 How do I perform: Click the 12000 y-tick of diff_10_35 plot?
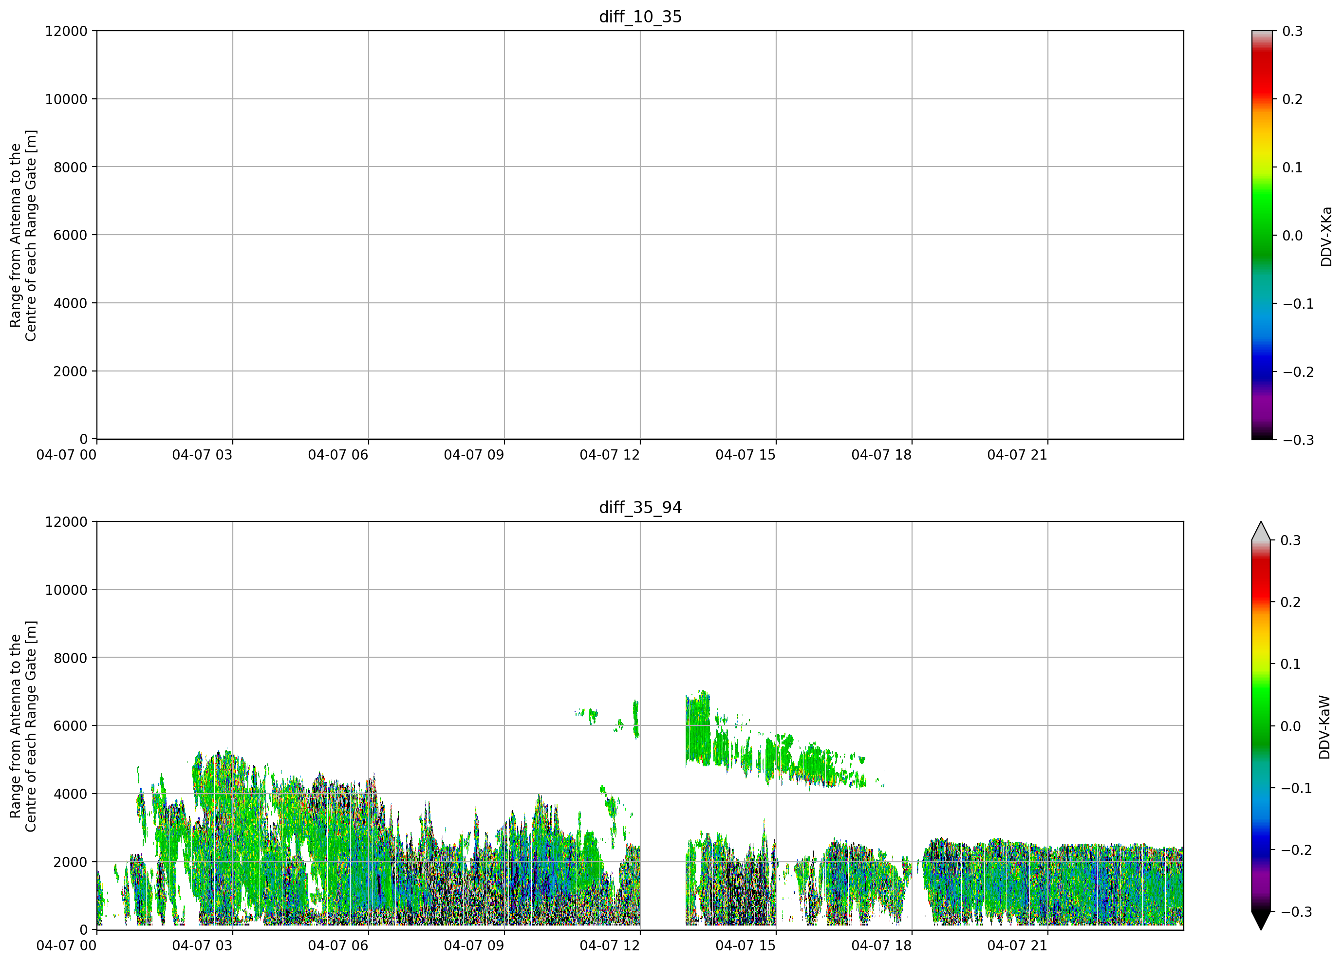click(x=66, y=31)
